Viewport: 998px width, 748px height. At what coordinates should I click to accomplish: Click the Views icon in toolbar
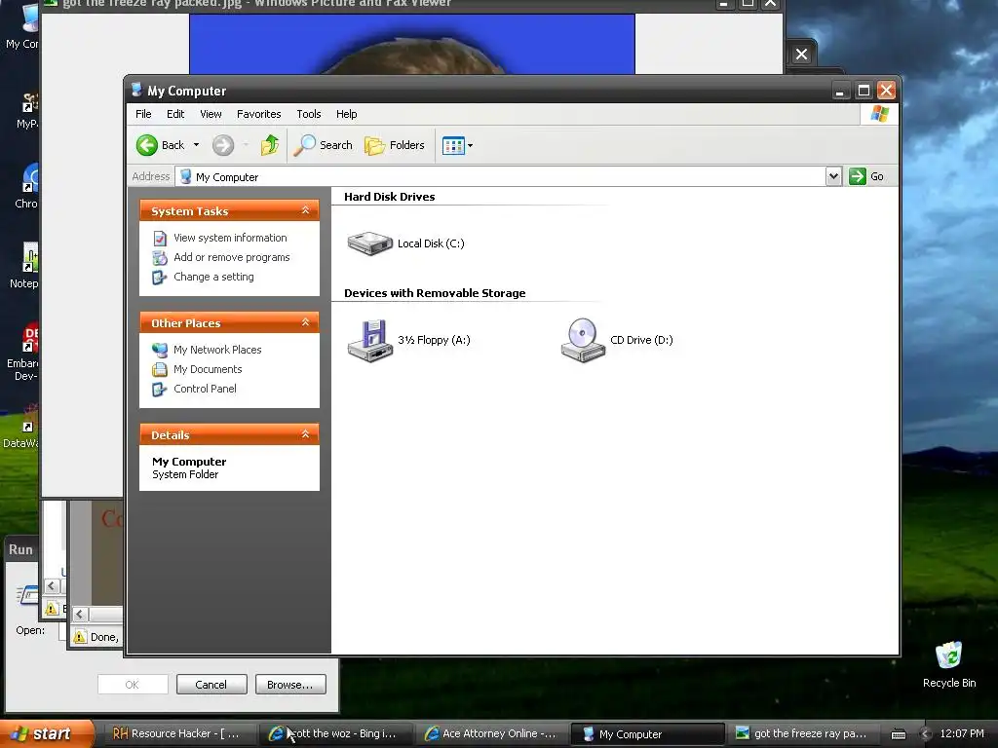453,146
